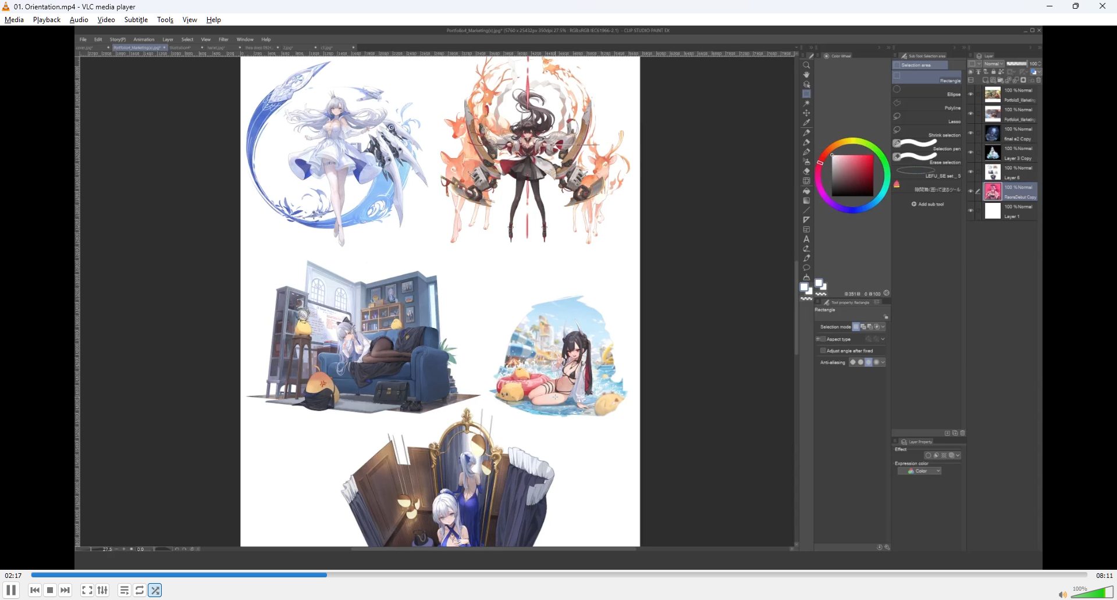Click Add sub tool
Viewport: 1117px width, 600px height.
click(928, 204)
